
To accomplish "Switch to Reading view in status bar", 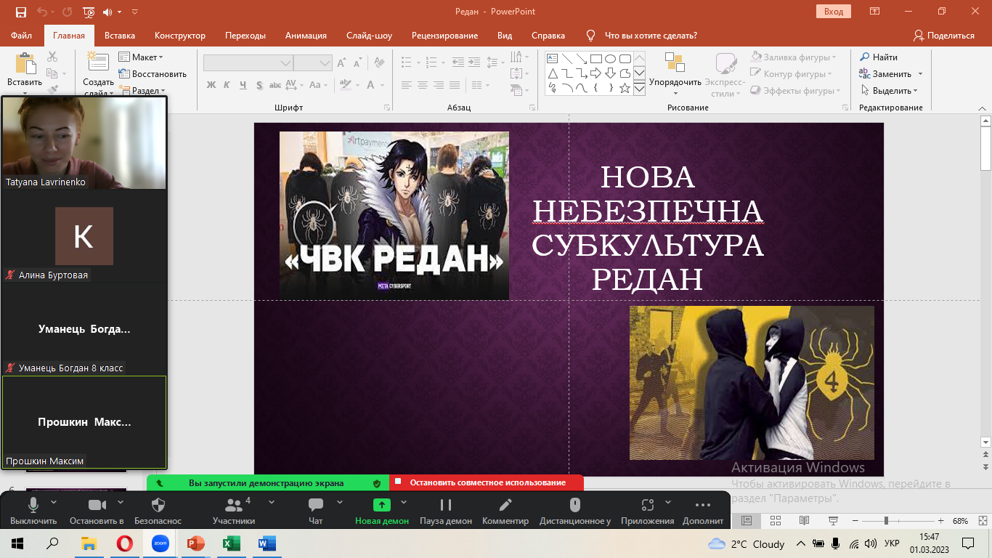I will [804, 521].
